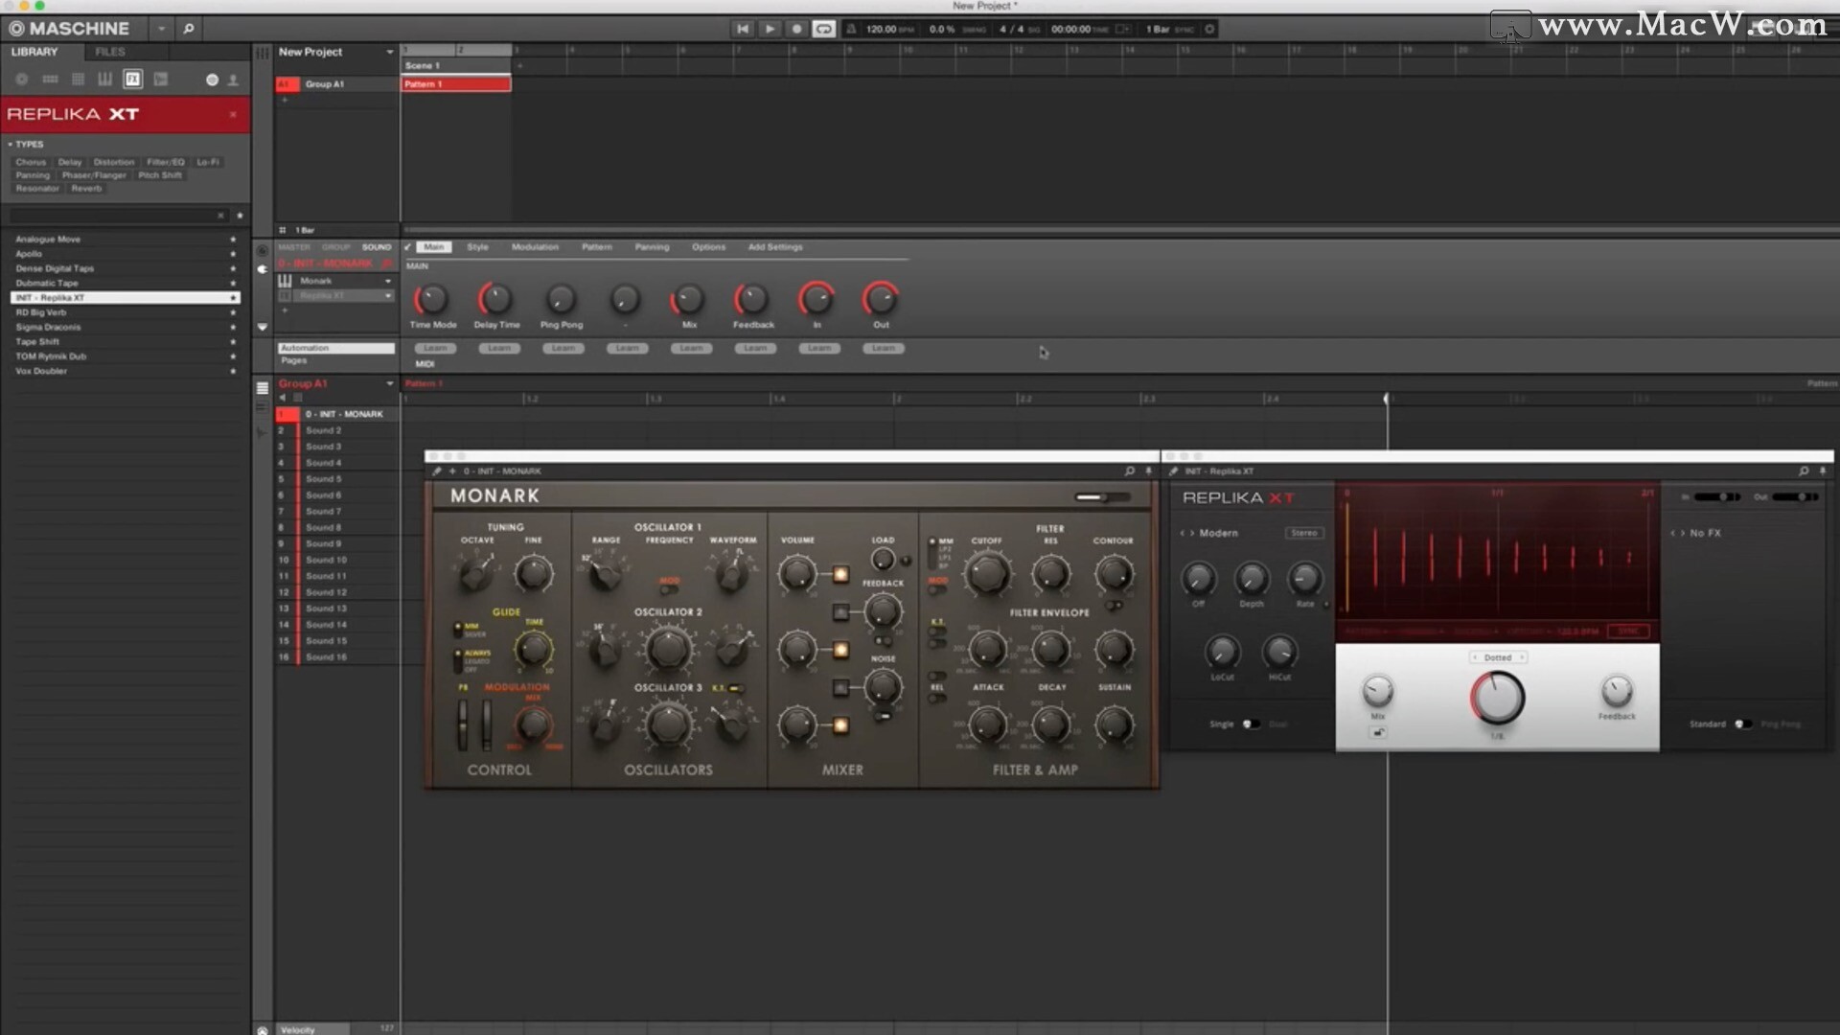
Task: Open search magnifier in Monark window header
Action: click(x=1129, y=471)
